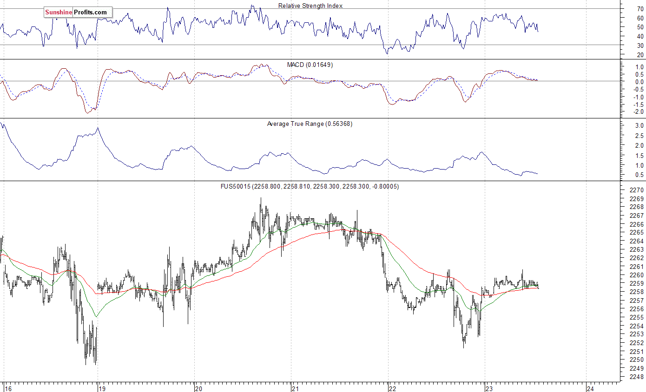Image resolution: width=646 pixels, height=392 pixels.
Task: Click the date label 23 on the time axis
Action: [489, 388]
